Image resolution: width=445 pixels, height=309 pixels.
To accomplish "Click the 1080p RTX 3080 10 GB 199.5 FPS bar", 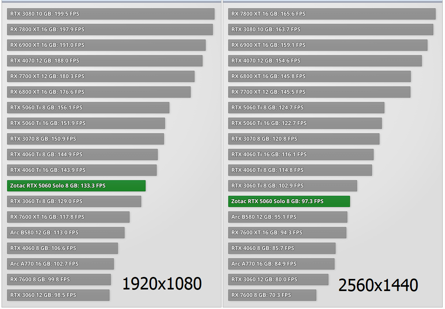I will [111, 14].
